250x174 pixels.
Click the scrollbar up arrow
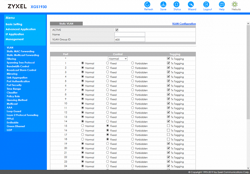point(248,24)
